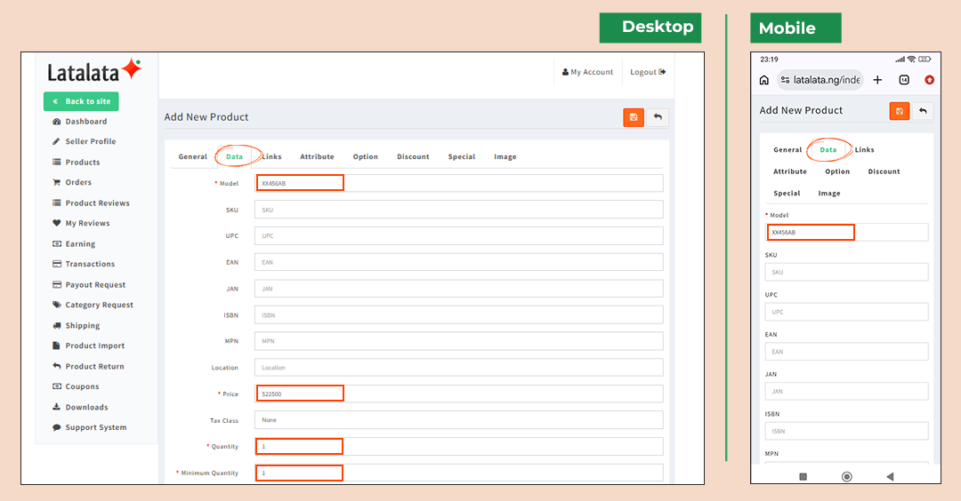Switch to Special tab in desktop view
Screen dimensions: 961x501
pyautogui.click(x=462, y=156)
